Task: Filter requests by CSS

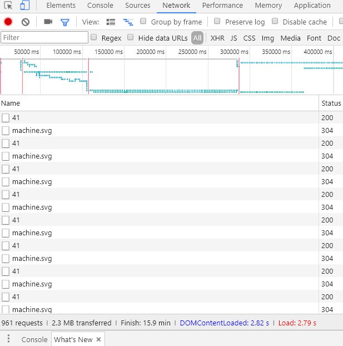Action: [x=249, y=38]
